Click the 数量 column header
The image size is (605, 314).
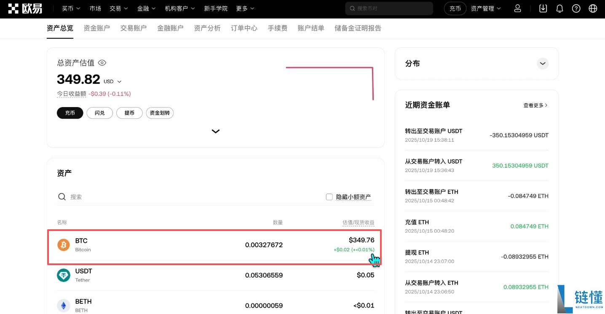click(278, 223)
